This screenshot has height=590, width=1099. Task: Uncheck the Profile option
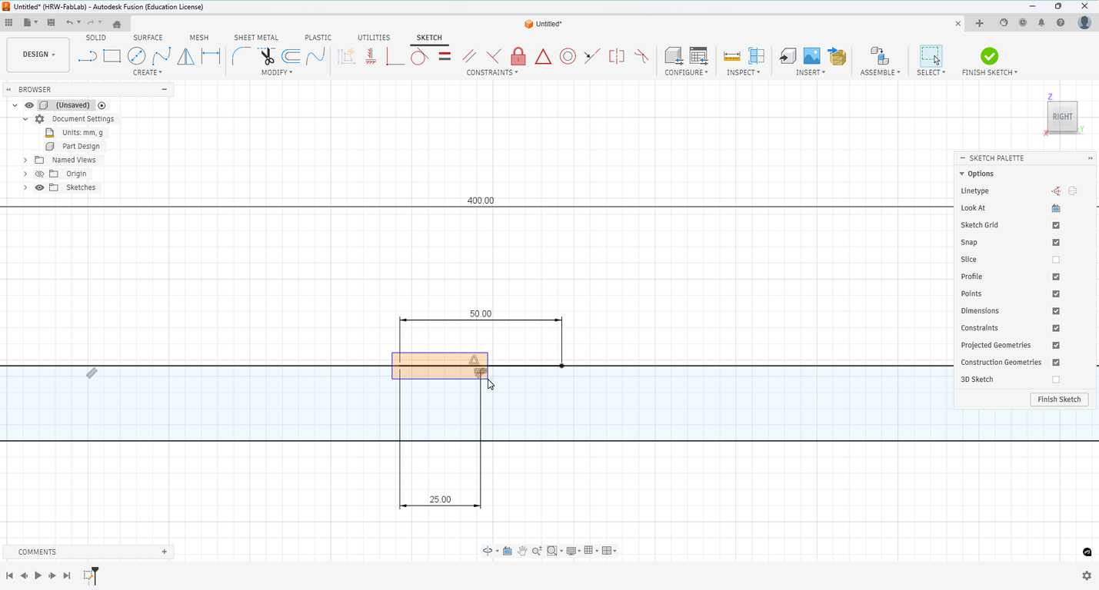1056,277
